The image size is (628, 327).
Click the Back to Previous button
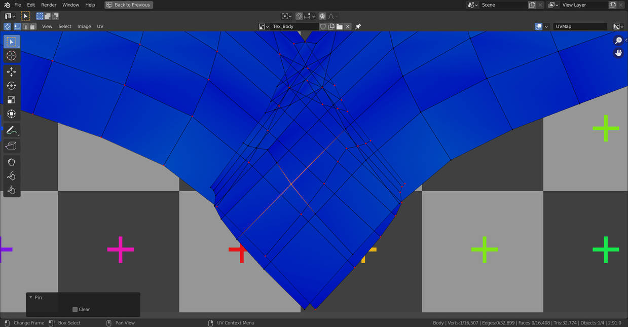[x=129, y=5]
